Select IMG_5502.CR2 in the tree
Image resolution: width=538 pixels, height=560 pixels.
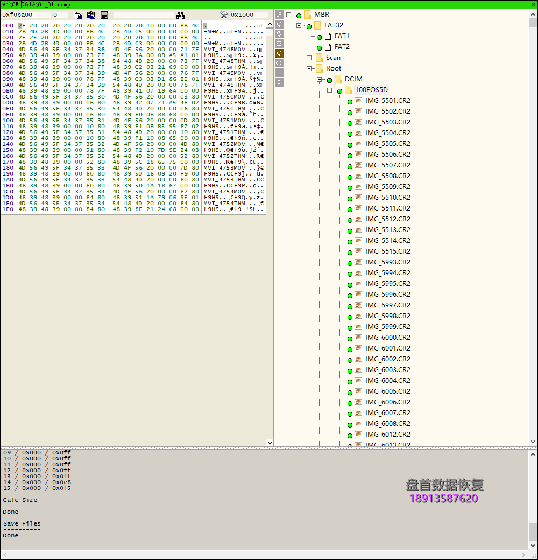pos(388,111)
